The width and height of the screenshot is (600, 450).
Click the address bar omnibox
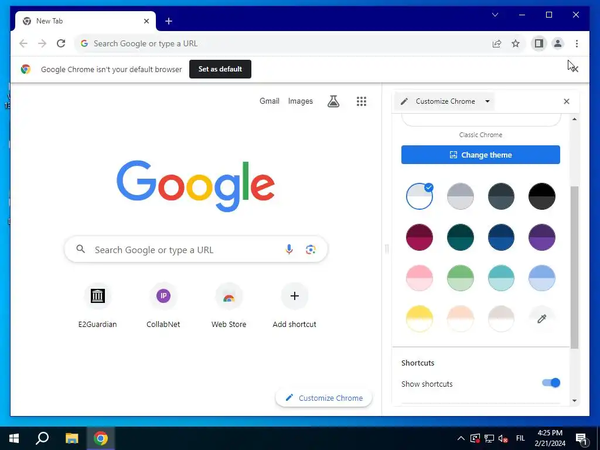283,43
